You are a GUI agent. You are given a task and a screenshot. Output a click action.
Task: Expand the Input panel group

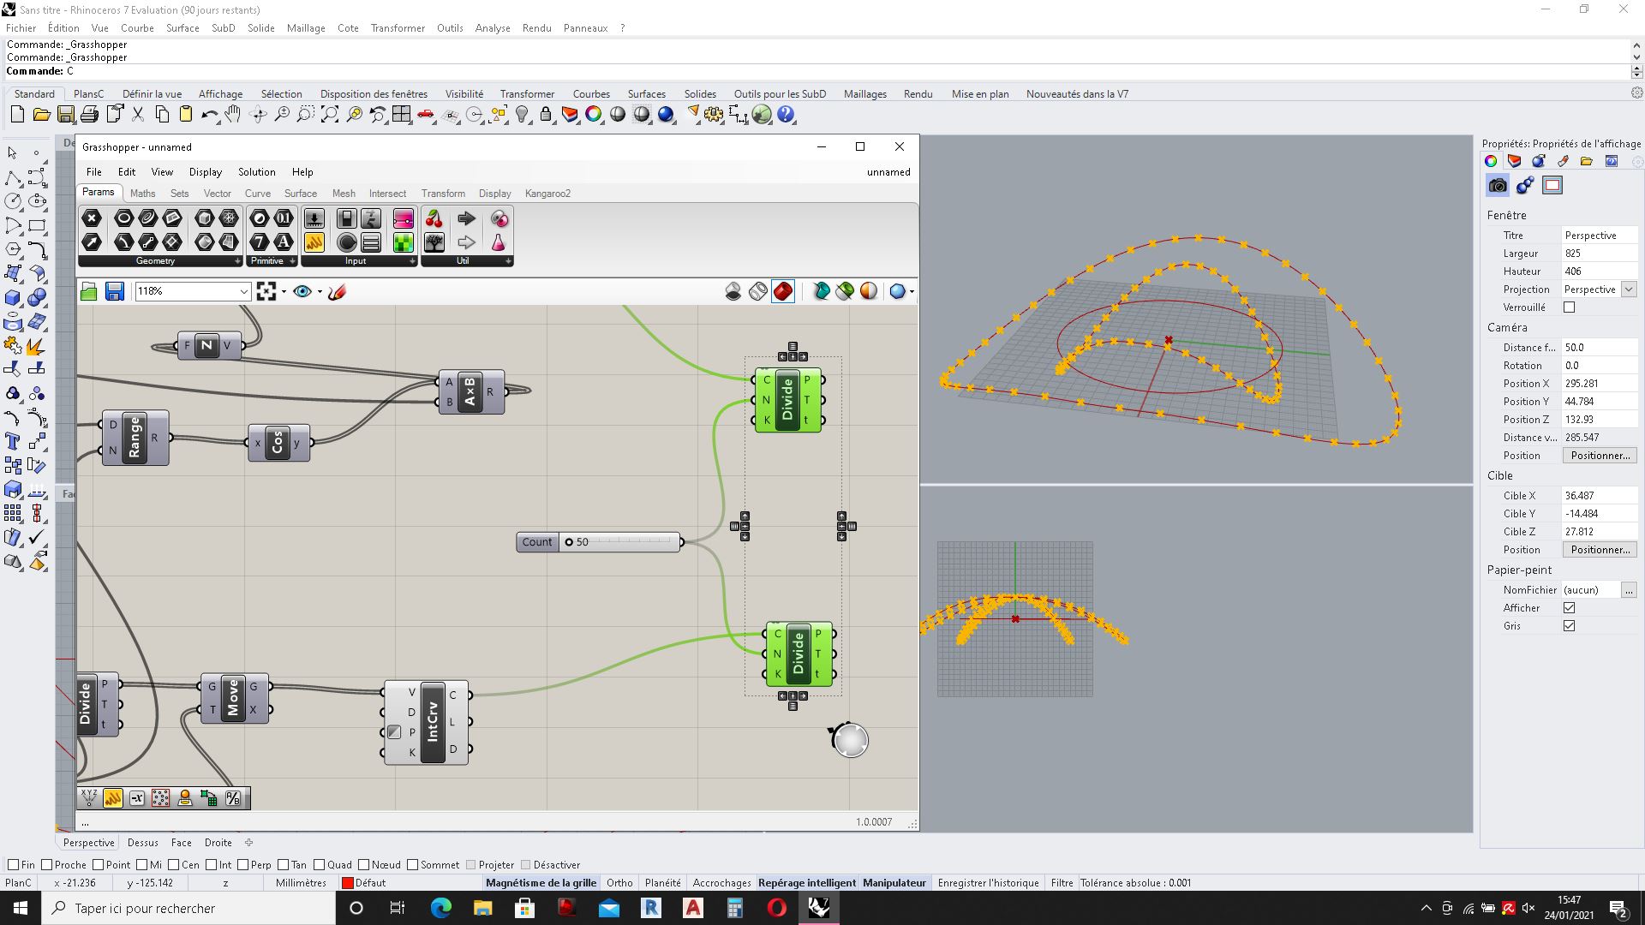(x=412, y=261)
